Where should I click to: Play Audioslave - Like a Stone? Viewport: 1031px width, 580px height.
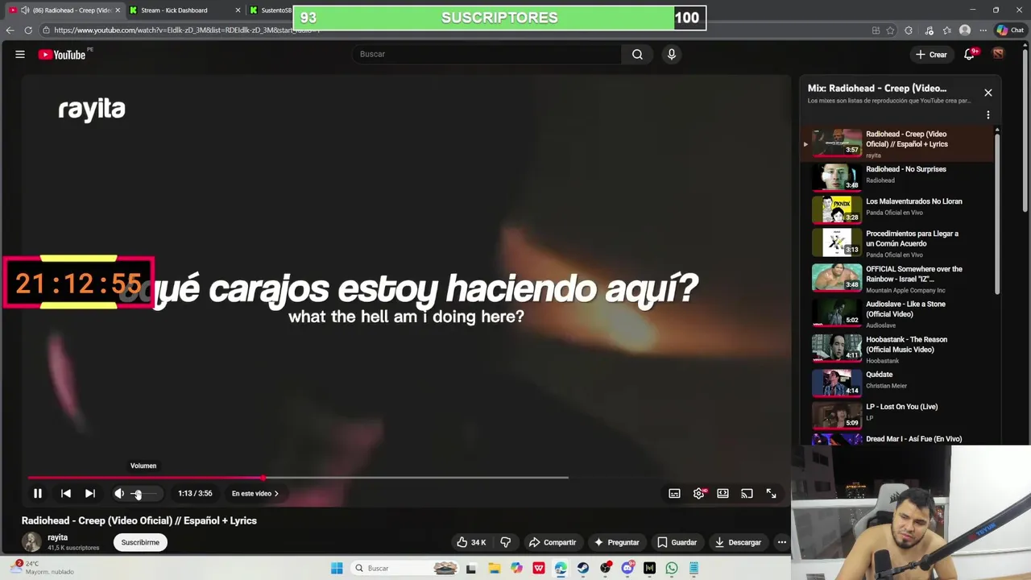tap(898, 314)
